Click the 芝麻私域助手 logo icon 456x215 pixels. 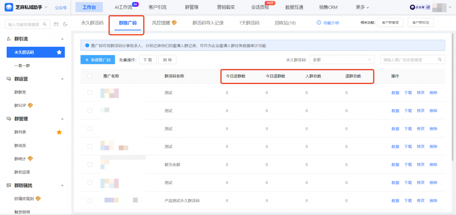tap(8, 7)
